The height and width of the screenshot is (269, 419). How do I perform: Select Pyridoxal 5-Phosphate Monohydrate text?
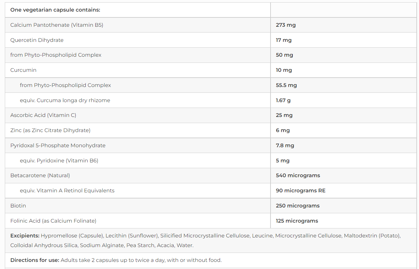click(x=58, y=145)
